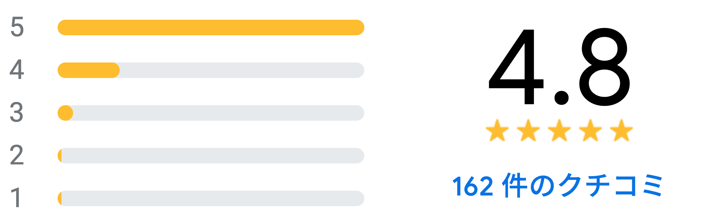Click the number 3 rating label
The image size is (715, 223).
click(17, 112)
